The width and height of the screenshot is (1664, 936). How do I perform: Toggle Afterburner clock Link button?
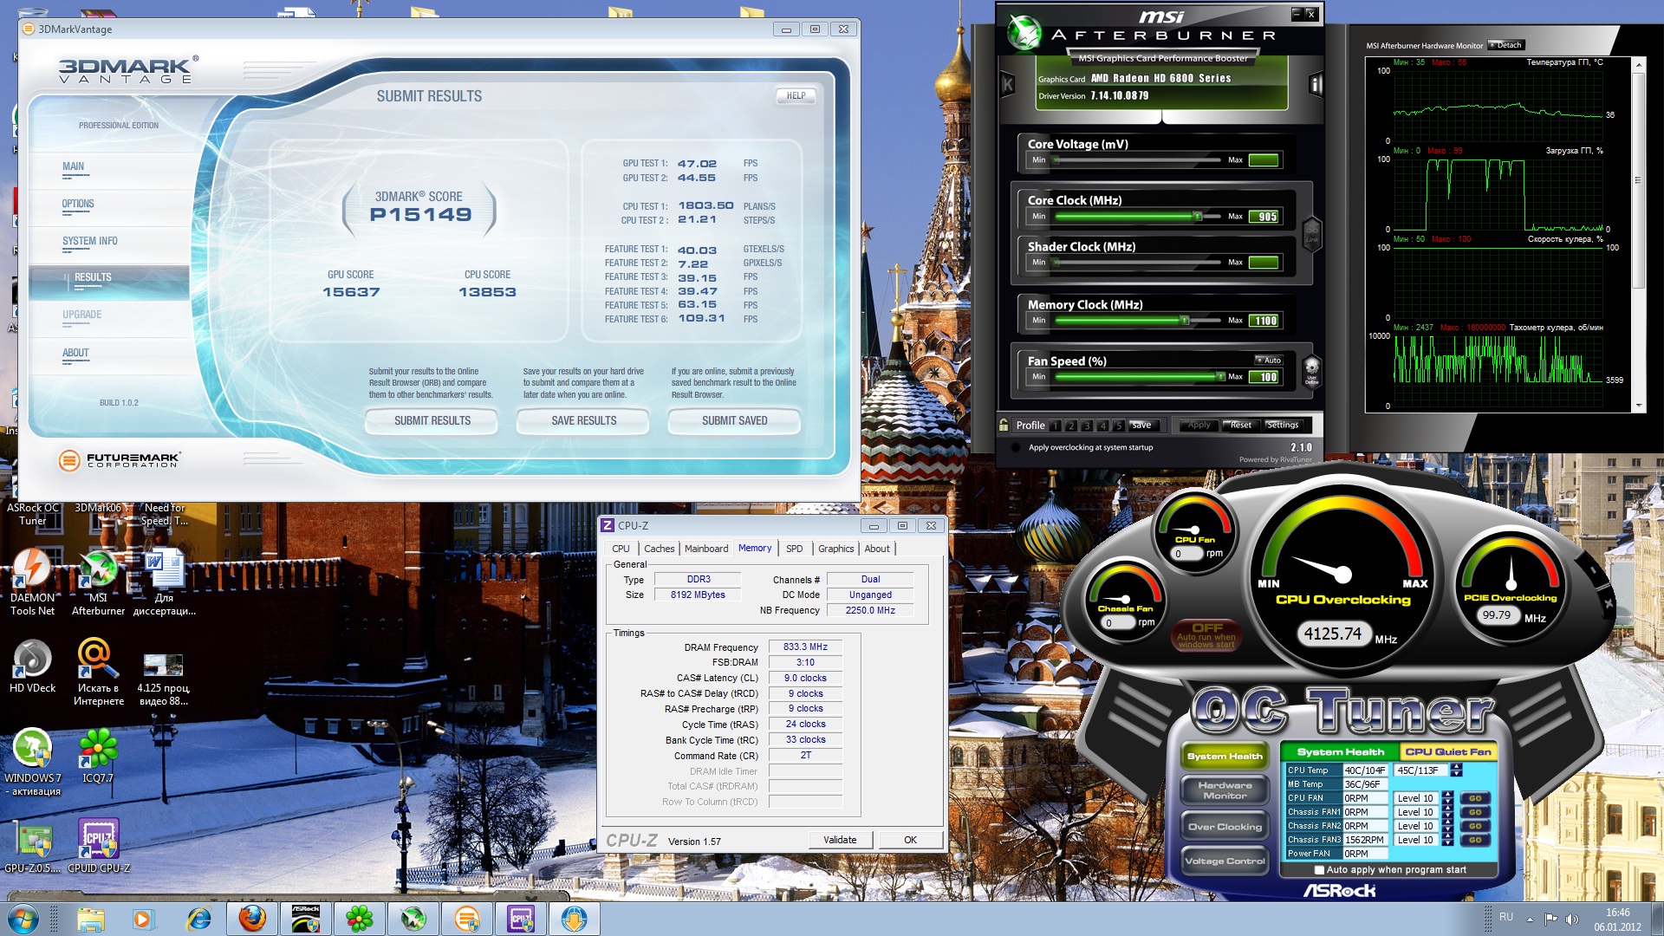tap(1312, 234)
